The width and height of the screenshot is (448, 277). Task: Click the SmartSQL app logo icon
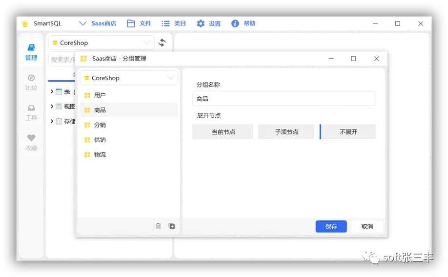click(25, 23)
